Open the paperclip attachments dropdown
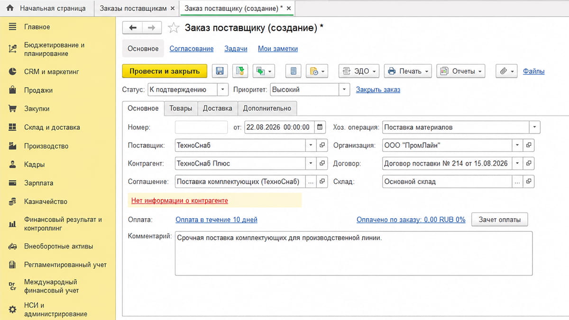The image size is (569, 320). [x=507, y=71]
